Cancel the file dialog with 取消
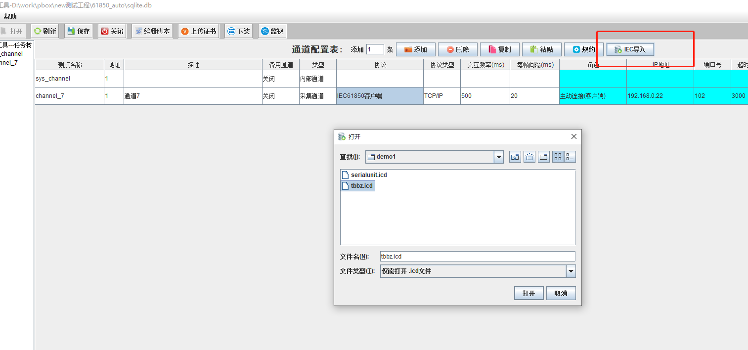The image size is (748, 350). tap(561, 293)
